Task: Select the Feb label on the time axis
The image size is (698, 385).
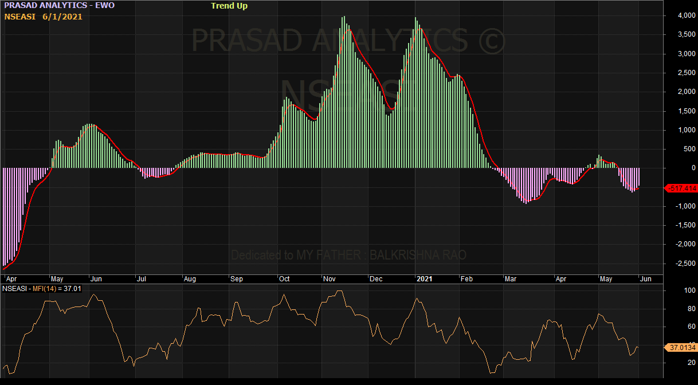Action: pos(467,279)
